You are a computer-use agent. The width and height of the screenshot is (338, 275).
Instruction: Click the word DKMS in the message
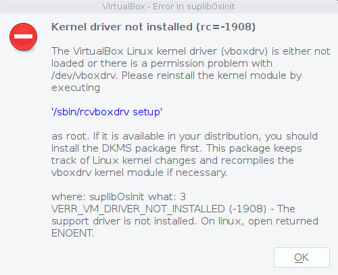[117, 148]
